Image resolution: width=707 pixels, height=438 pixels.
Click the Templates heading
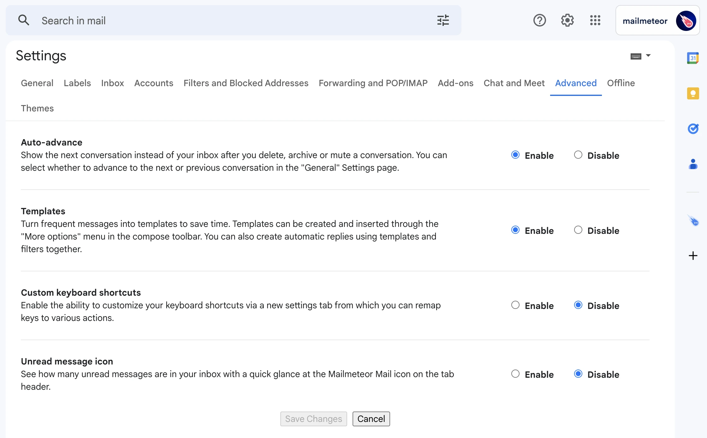(43, 211)
